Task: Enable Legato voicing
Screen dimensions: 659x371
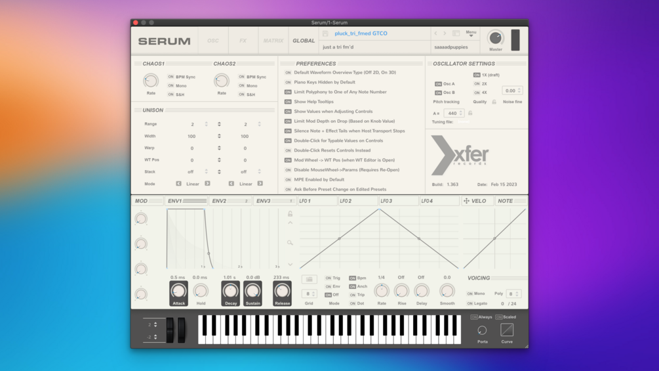Action: click(470, 304)
